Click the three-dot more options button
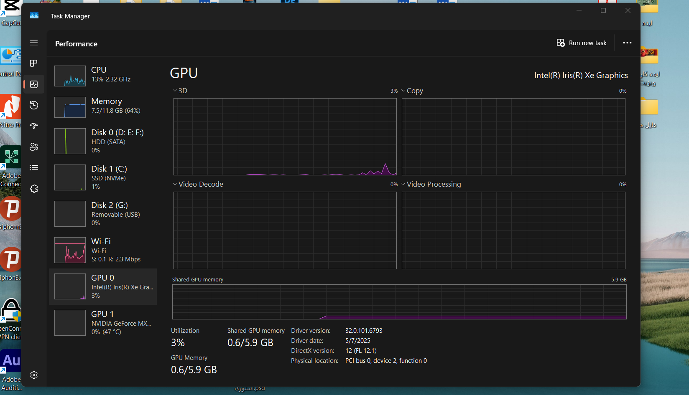The image size is (689, 395). 627,43
